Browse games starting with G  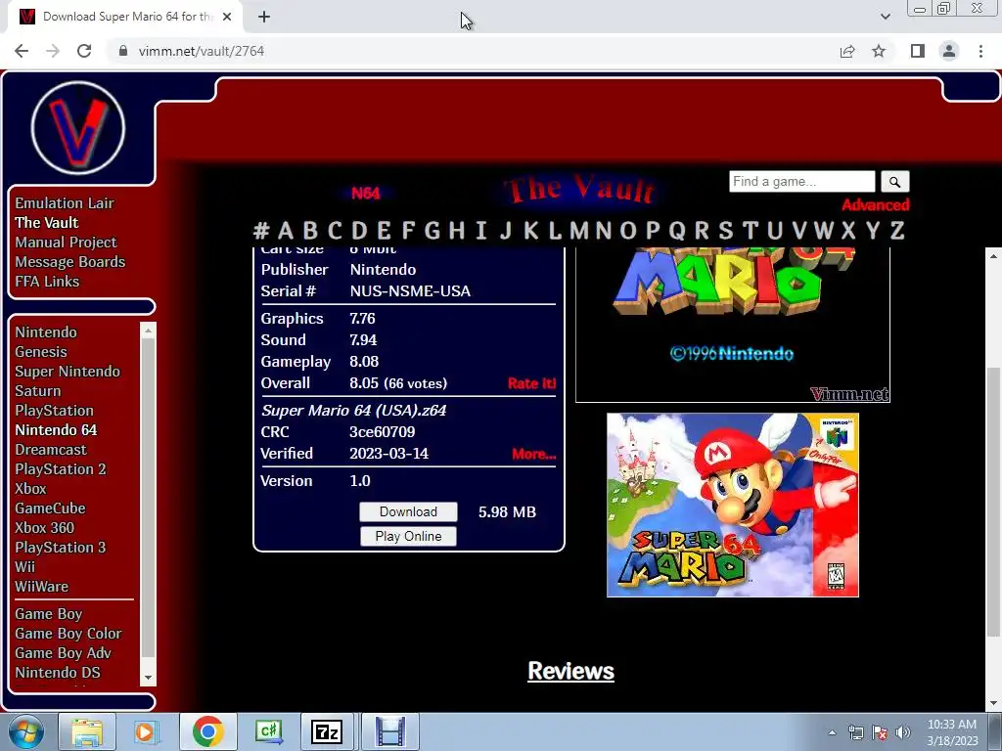tap(432, 230)
